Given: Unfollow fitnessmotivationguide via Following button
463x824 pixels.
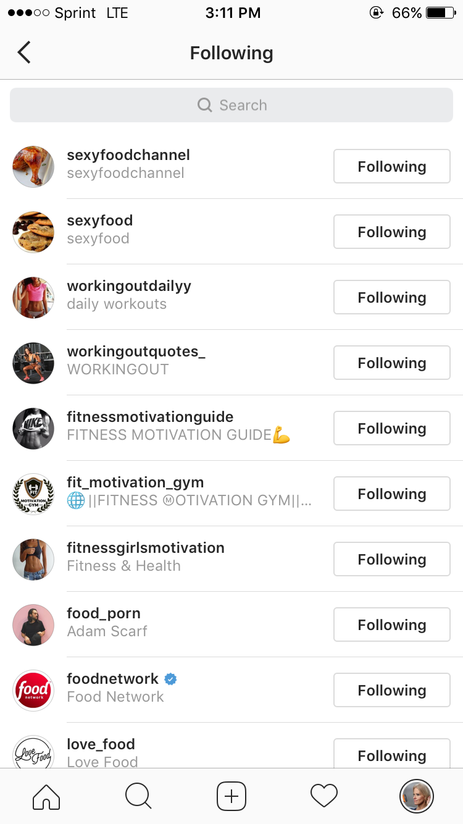Looking at the screenshot, I should click(x=392, y=428).
